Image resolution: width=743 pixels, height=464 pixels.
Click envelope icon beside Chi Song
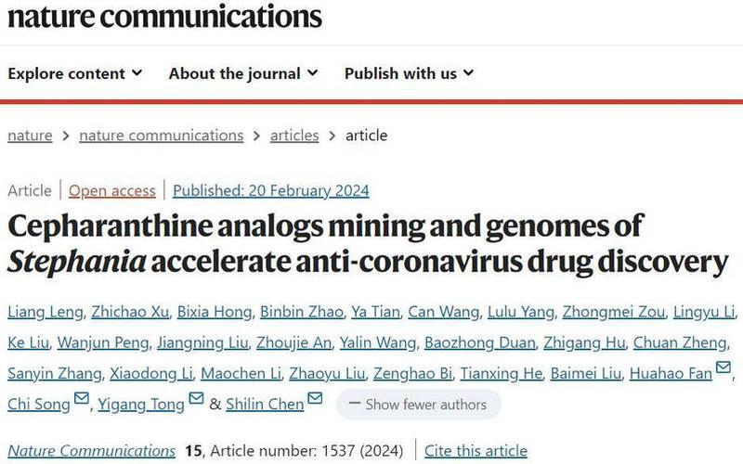(x=82, y=400)
